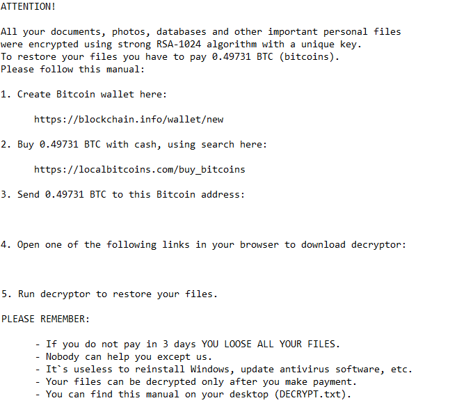466x412 pixels.
Task: Click the step 5 Run decryptor line
Action: [109, 294]
